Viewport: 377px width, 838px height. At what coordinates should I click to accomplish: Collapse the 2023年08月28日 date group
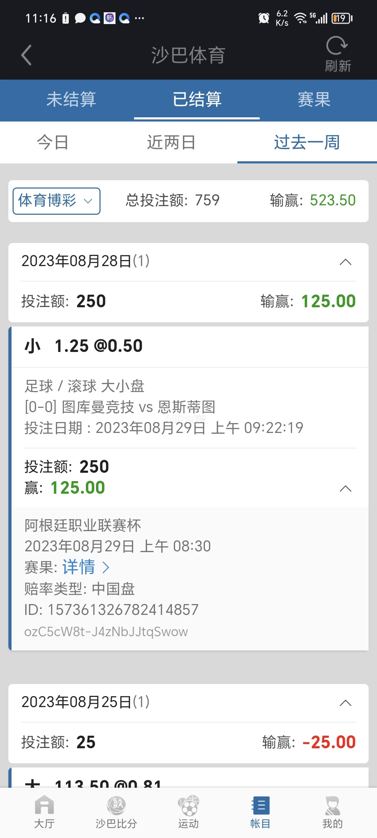coord(345,262)
